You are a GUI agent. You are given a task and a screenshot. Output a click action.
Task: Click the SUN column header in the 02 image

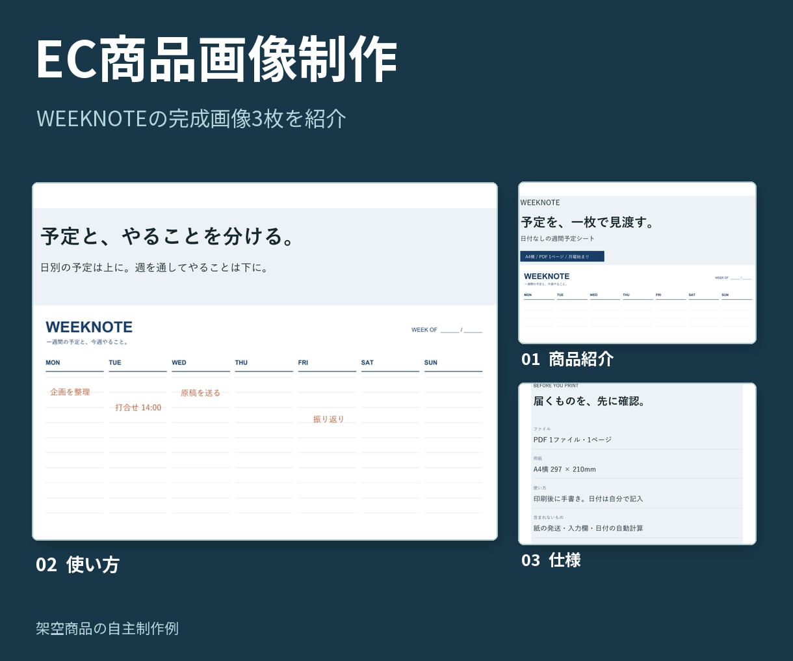[x=431, y=362]
